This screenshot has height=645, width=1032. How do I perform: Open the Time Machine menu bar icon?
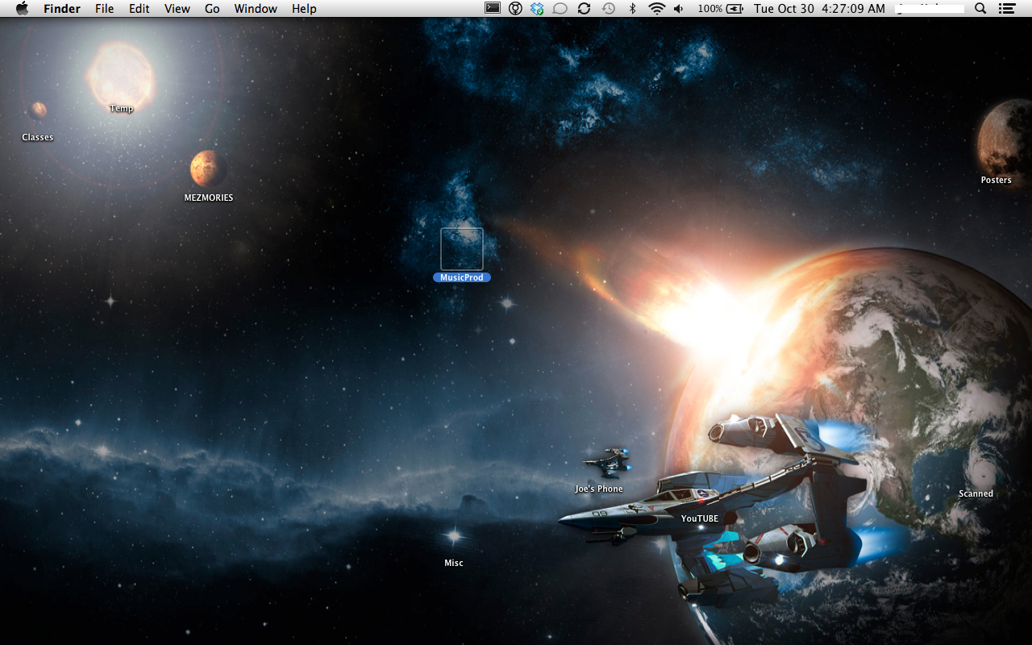(609, 8)
